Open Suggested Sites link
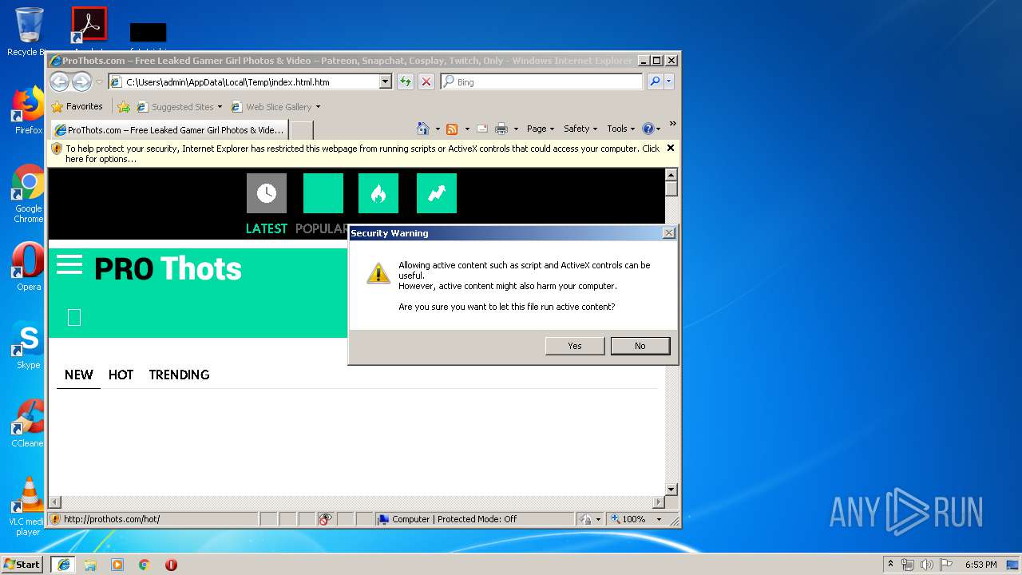 tap(179, 107)
